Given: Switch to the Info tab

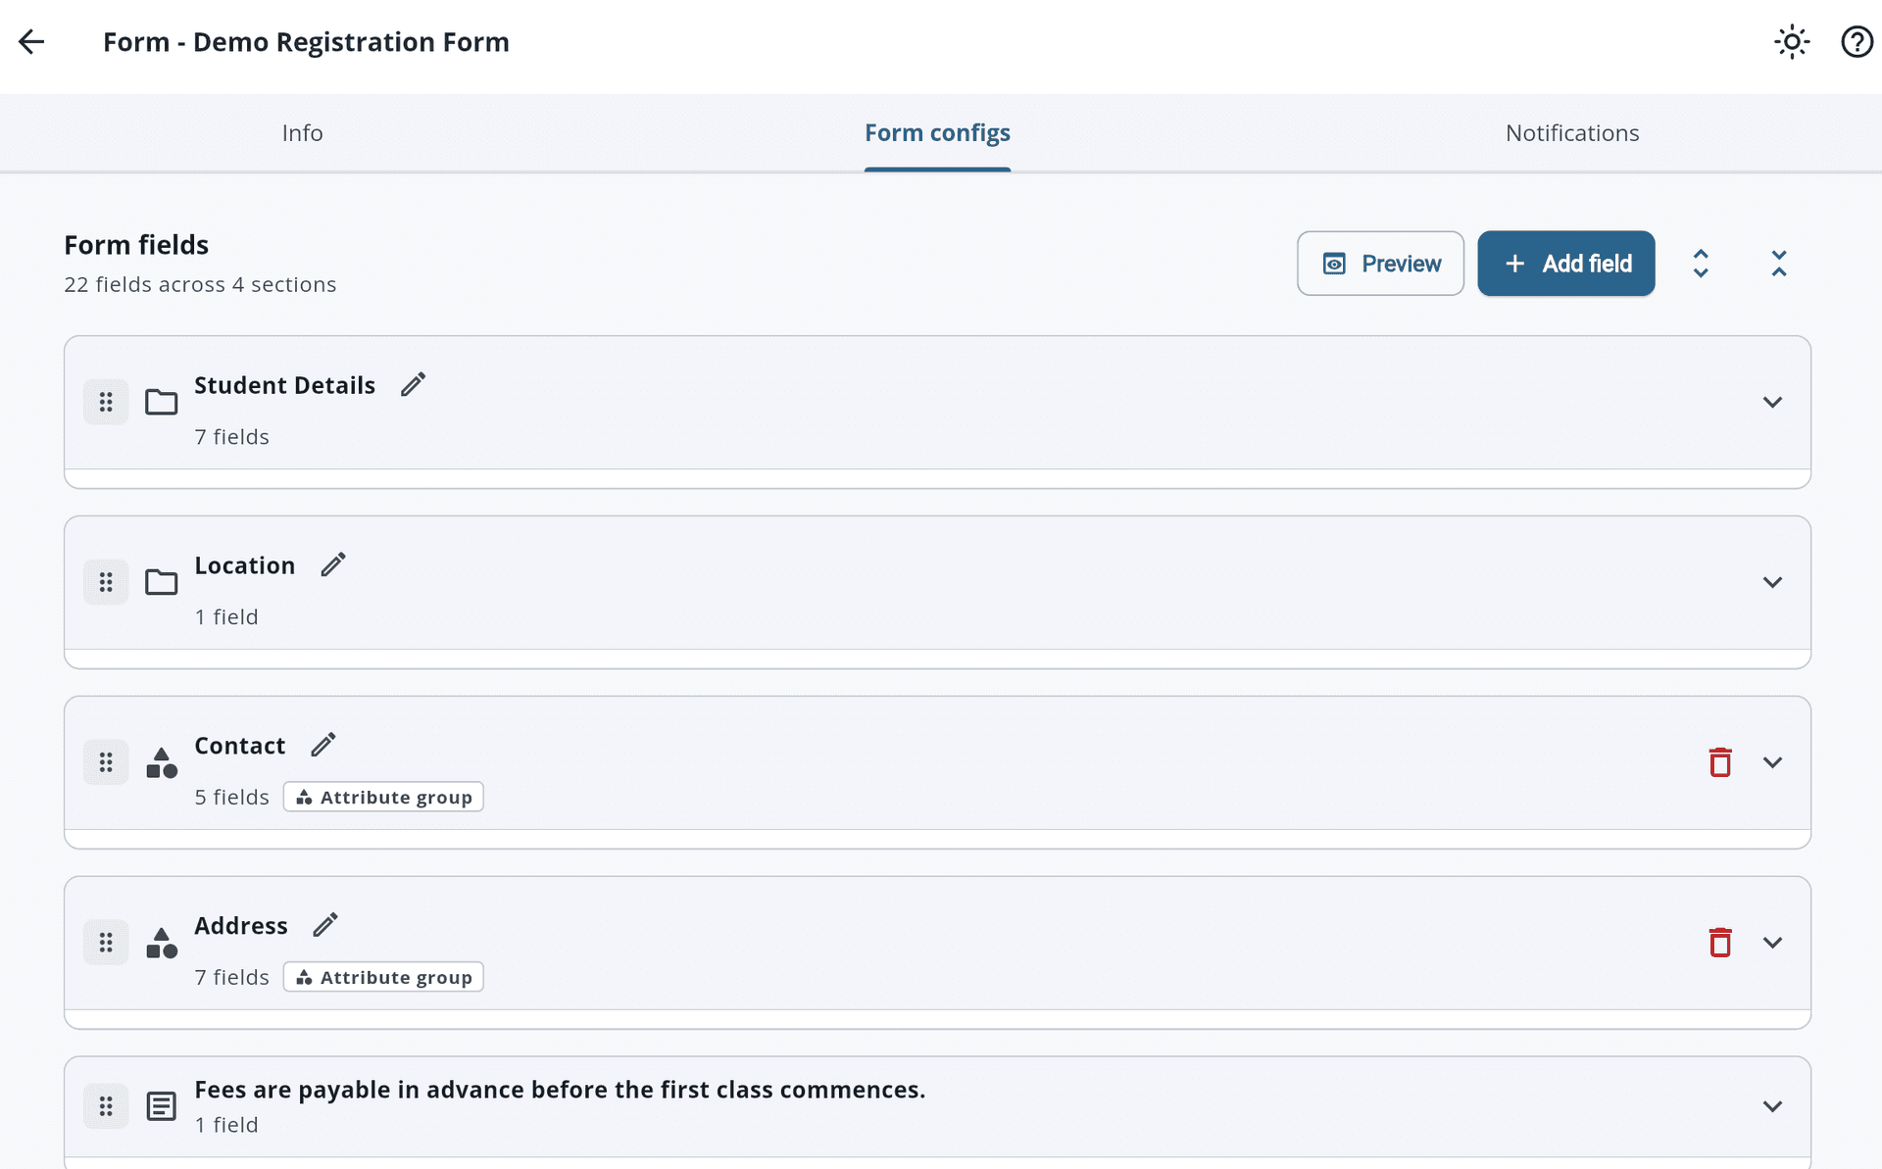Looking at the screenshot, I should point(302,133).
